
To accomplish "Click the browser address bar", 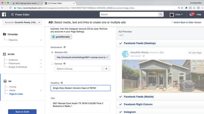I will (x=96, y=8).
